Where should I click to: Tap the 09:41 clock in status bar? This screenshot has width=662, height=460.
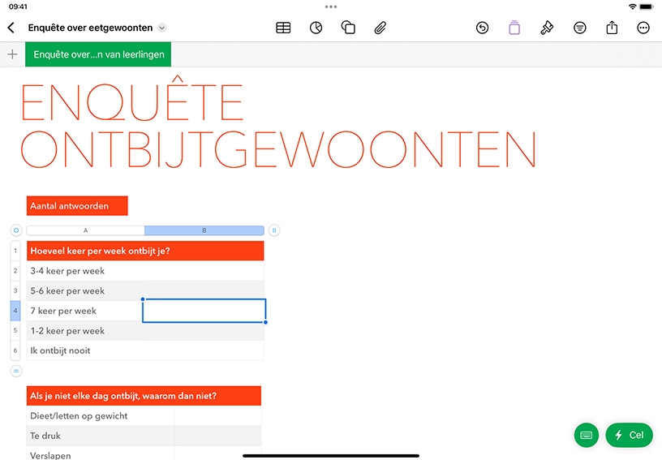(x=18, y=6)
